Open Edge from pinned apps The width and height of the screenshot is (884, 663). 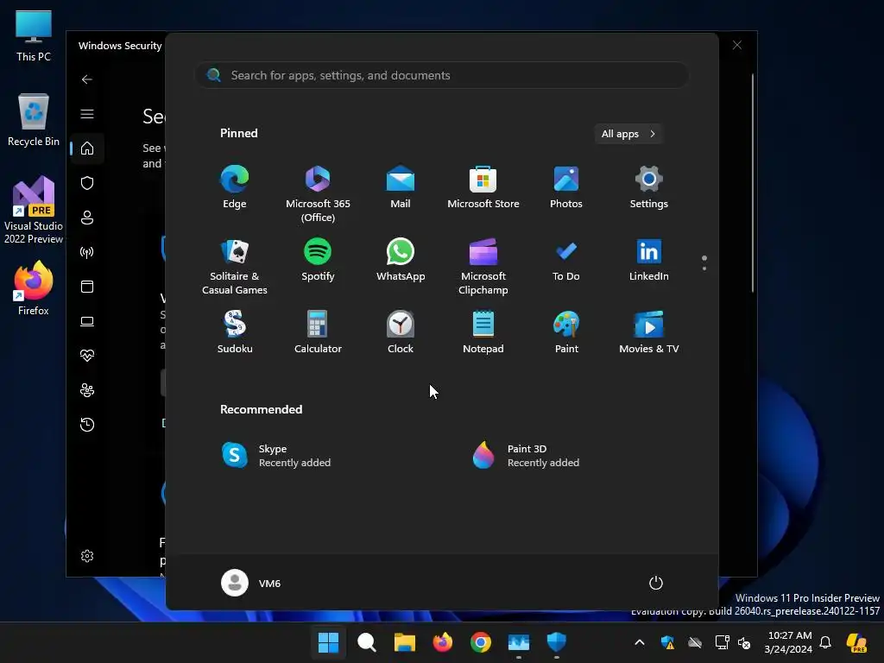tap(235, 187)
